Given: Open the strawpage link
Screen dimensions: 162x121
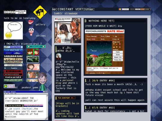Looking at the screenshot, I should point(71,13).
